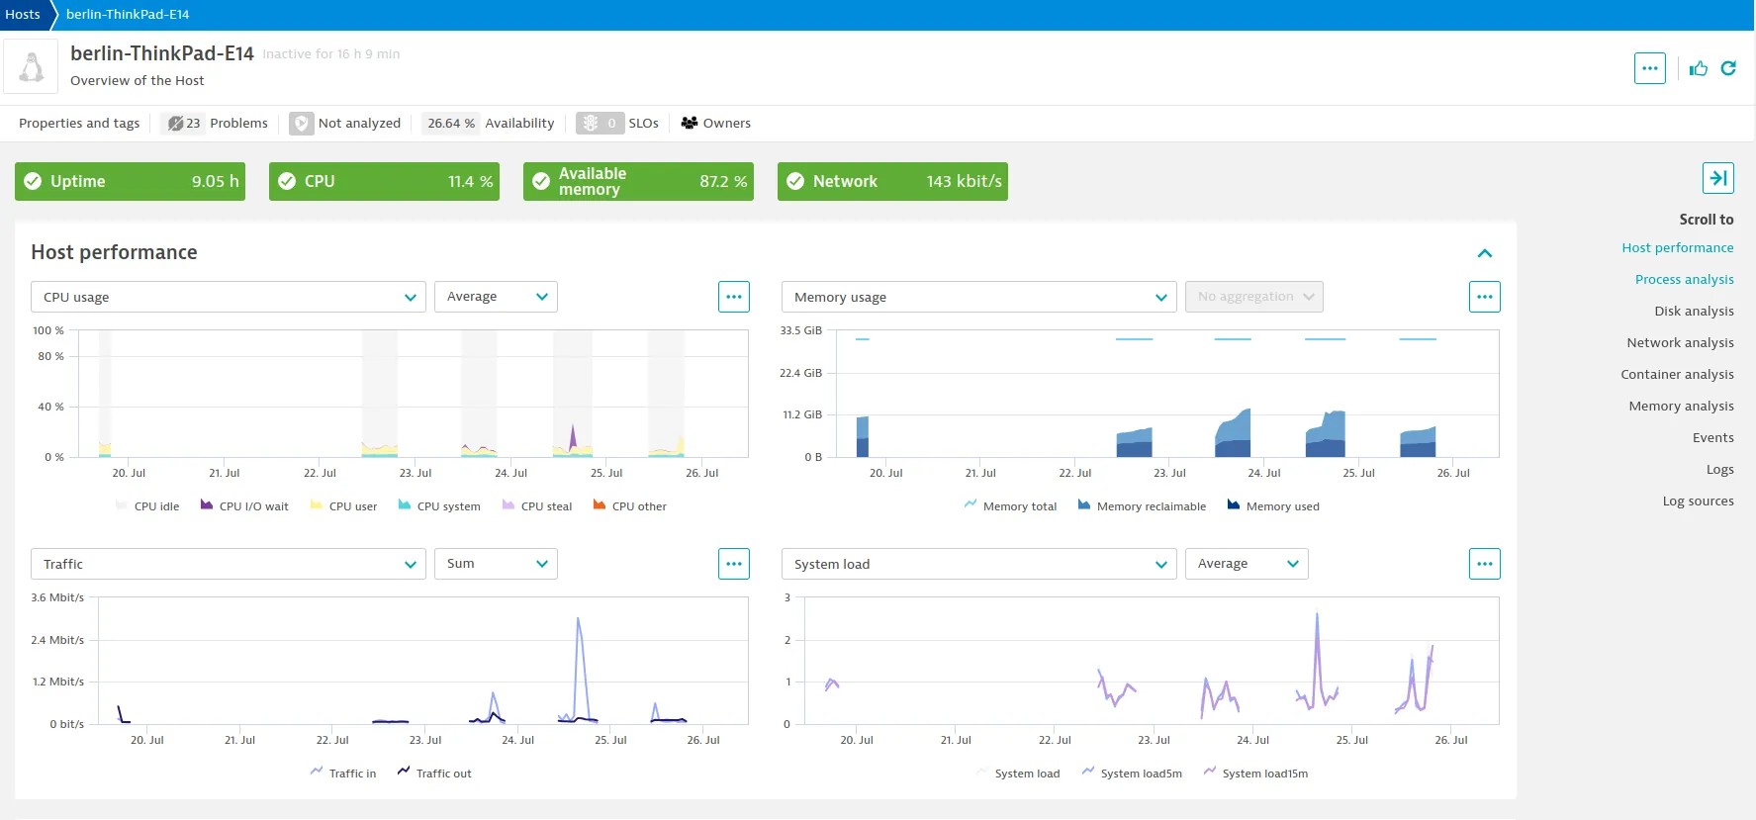This screenshot has width=1756, height=820.
Task: Open the System load chart options menu
Action: pos(1484,564)
